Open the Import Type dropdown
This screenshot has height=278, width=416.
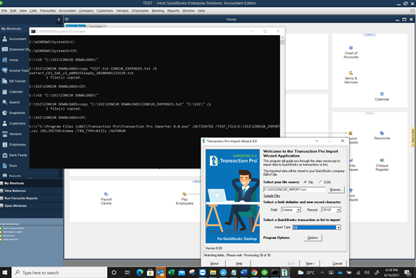[x=339, y=227]
